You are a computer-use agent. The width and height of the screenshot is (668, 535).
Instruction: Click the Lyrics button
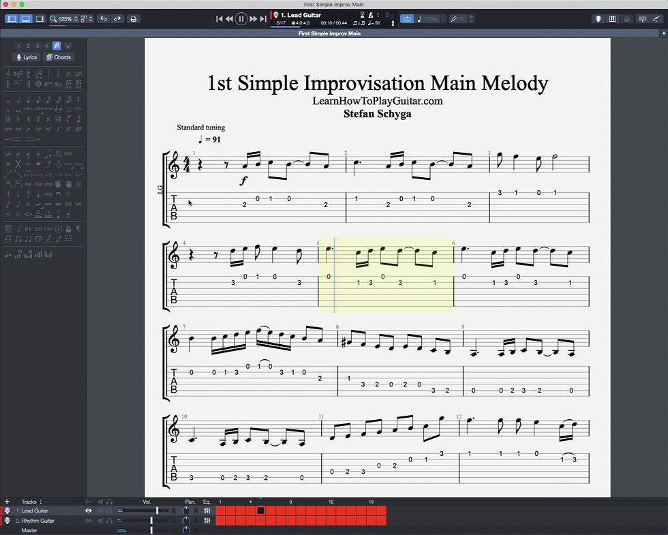pos(27,57)
